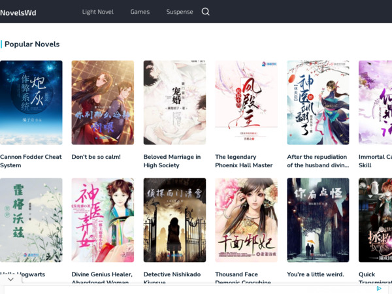This screenshot has width=392, height=294.
Task: Open You're a little weird cover image
Action: (x=318, y=220)
